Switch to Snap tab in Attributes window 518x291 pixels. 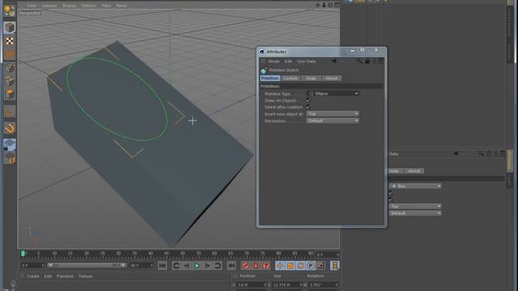point(311,78)
